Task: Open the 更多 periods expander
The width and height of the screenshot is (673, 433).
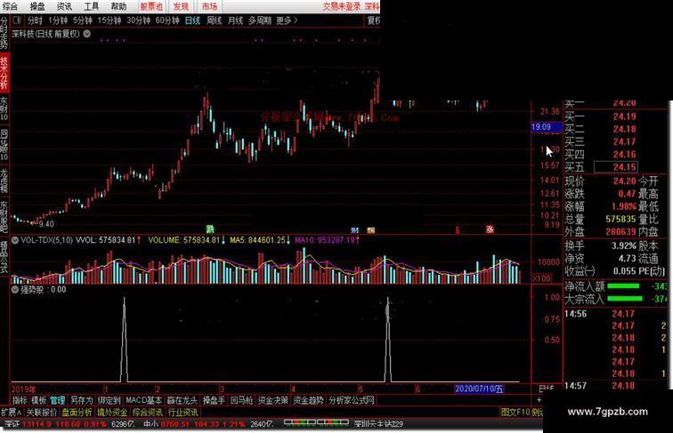Action: tap(287, 20)
